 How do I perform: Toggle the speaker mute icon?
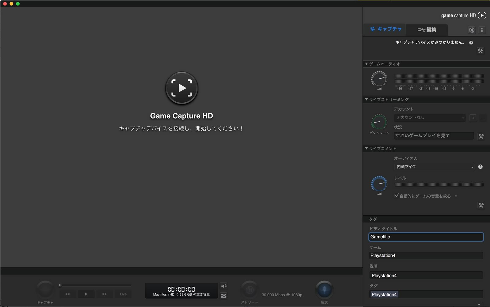(x=224, y=286)
